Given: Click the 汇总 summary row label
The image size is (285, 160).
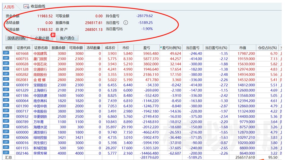Looking at the screenshot, I should pyautogui.click(x=9, y=157).
